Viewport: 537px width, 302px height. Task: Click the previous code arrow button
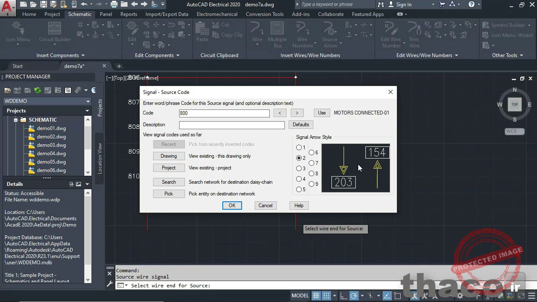click(x=280, y=113)
